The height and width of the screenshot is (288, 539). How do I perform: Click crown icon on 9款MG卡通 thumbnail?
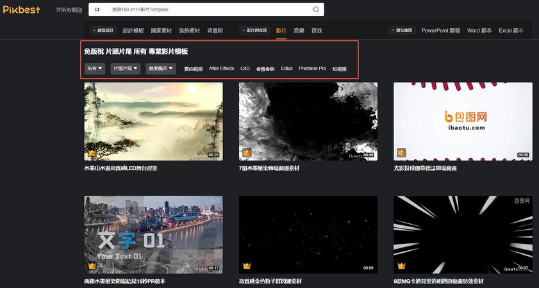tap(401, 266)
